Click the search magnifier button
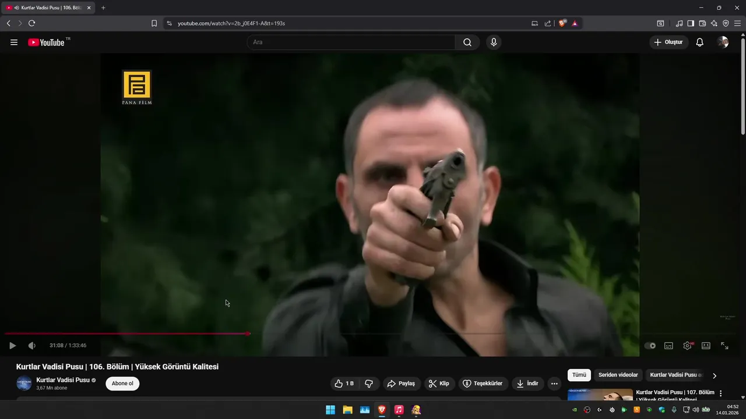The width and height of the screenshot is (746, 419). coord(467,42)
